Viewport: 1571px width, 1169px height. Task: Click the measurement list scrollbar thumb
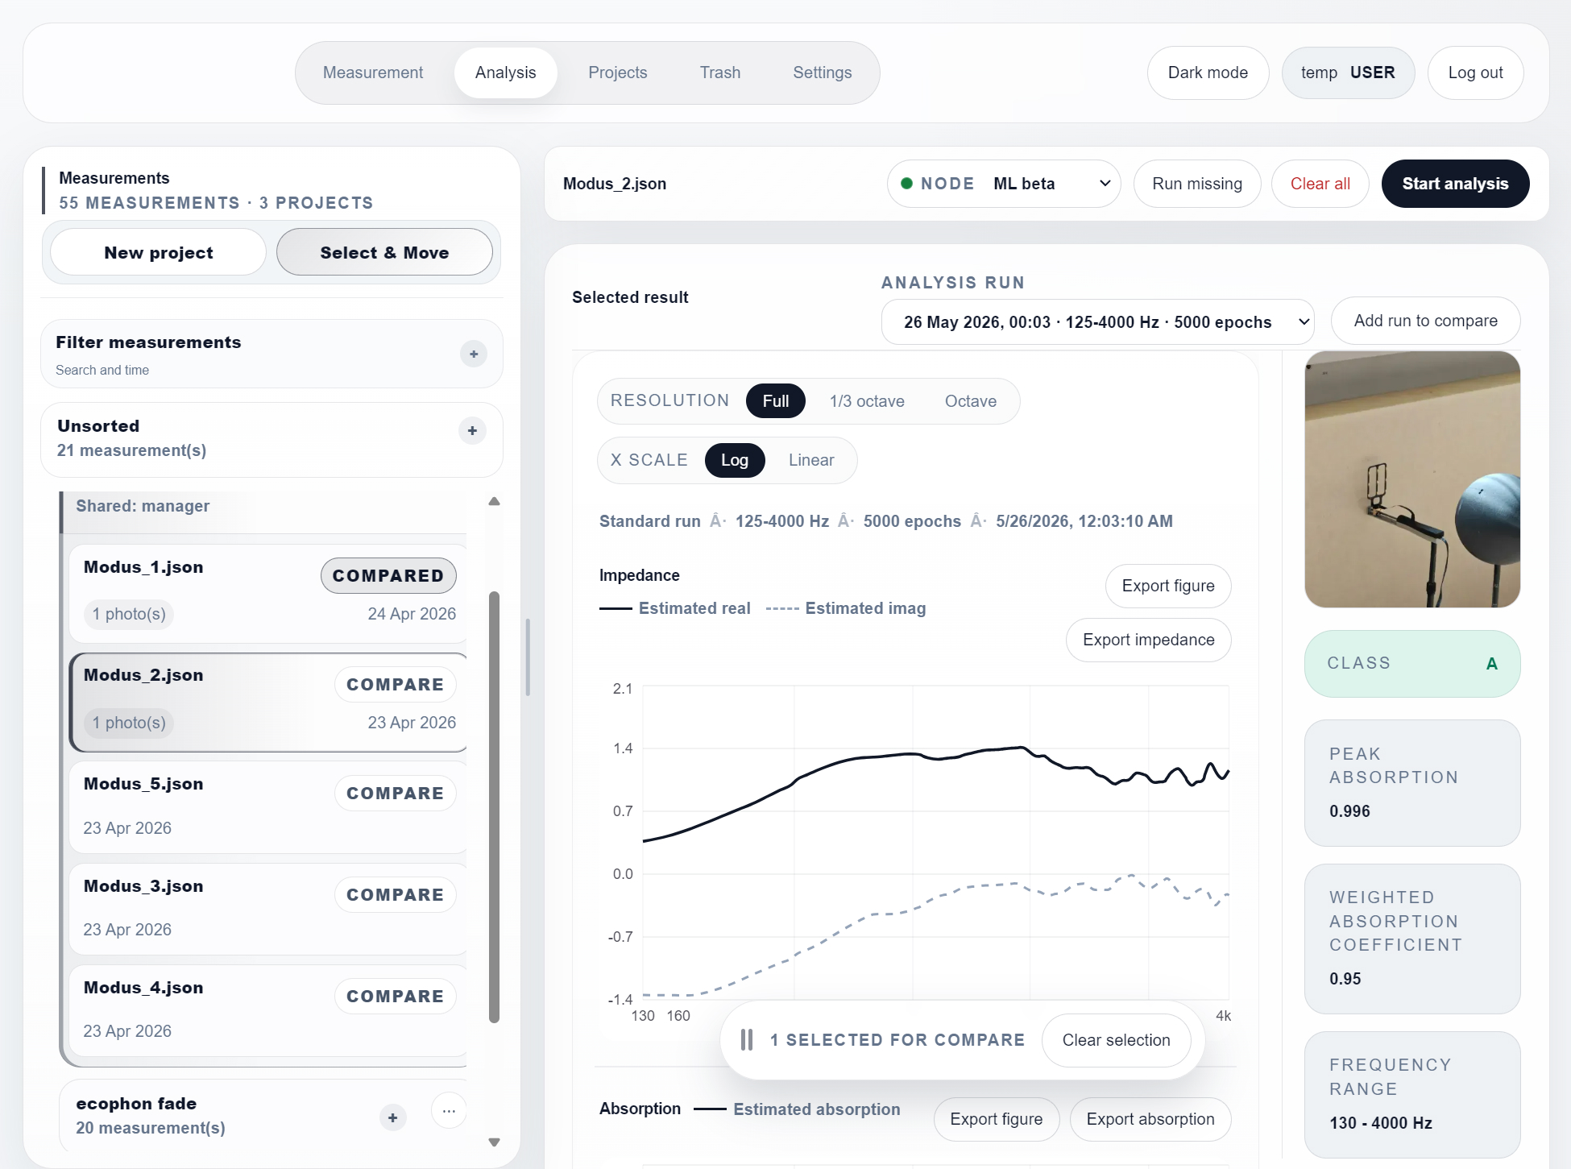pyautogui.click(x=494, y=807)
